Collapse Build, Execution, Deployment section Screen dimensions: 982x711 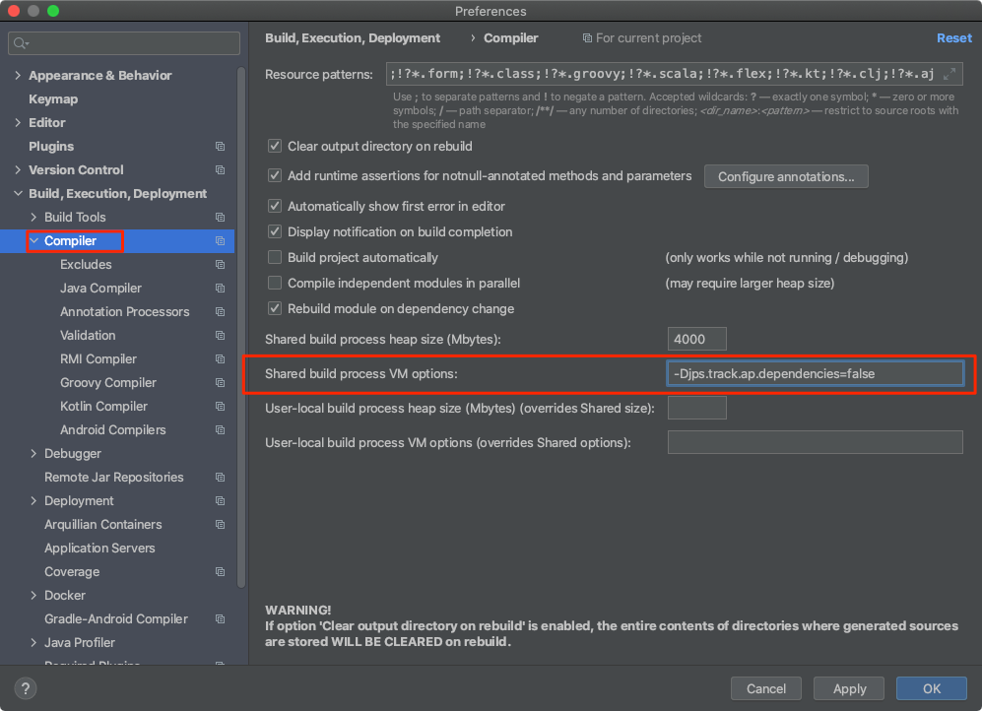click(18, 194)
